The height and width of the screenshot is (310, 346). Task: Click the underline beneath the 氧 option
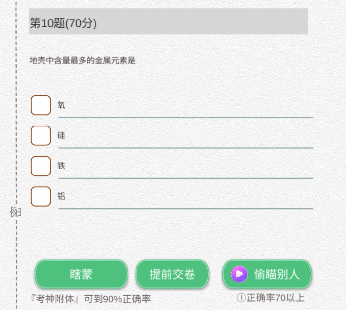(x=186, y=118)
